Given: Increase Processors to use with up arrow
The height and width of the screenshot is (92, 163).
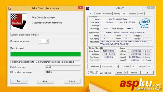Looking at the screenshot, I should coord(47,40).
